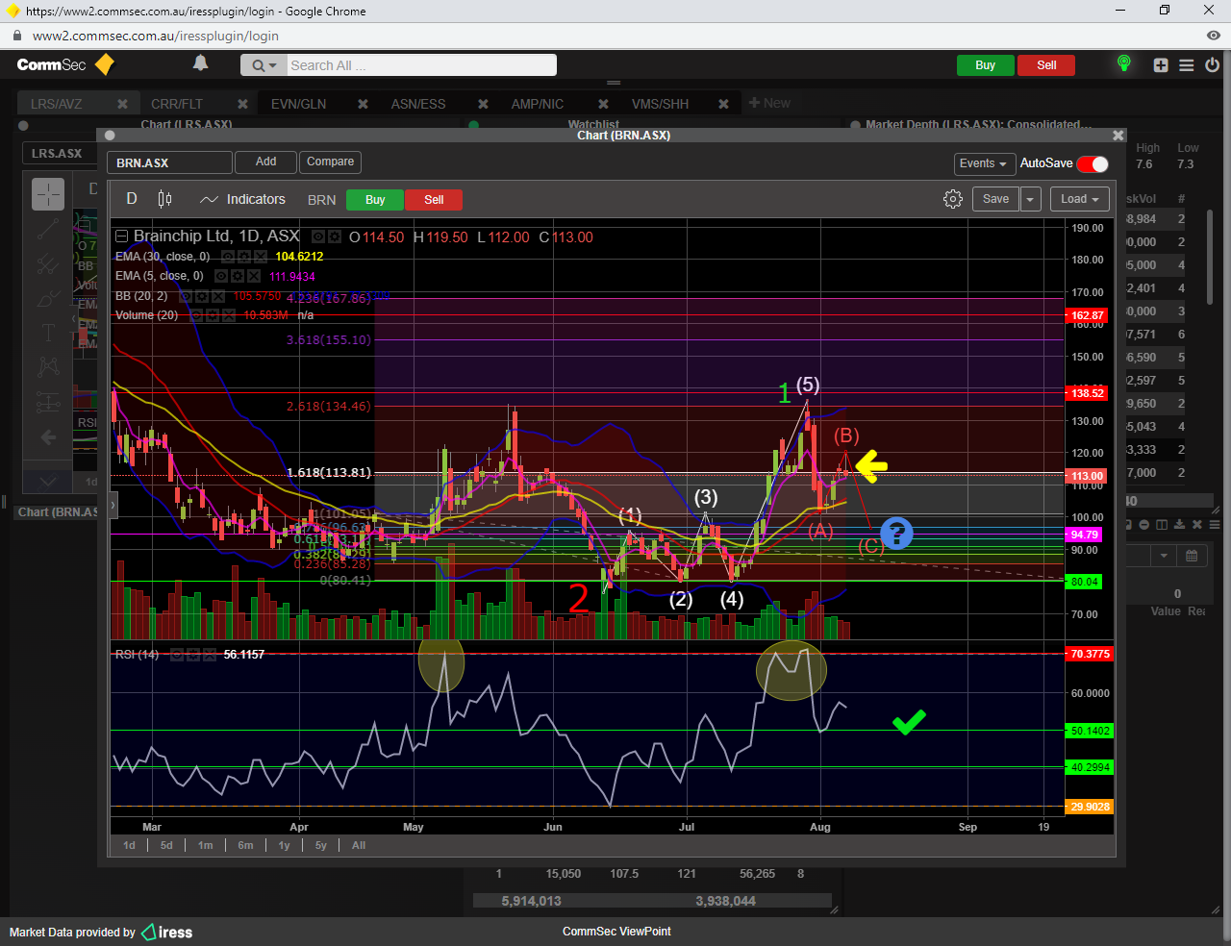
Task: Close the Chart (BRN.ASX) popup window
Action: pos(1118,136)
